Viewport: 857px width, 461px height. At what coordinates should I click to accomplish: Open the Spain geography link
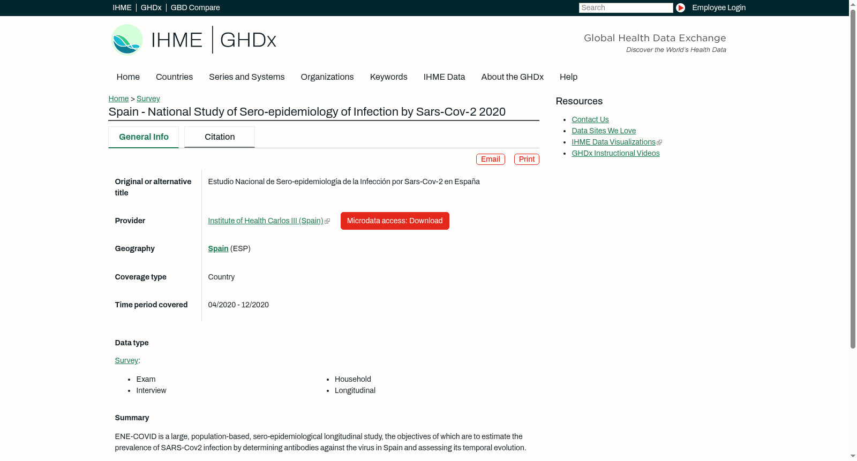218,248
